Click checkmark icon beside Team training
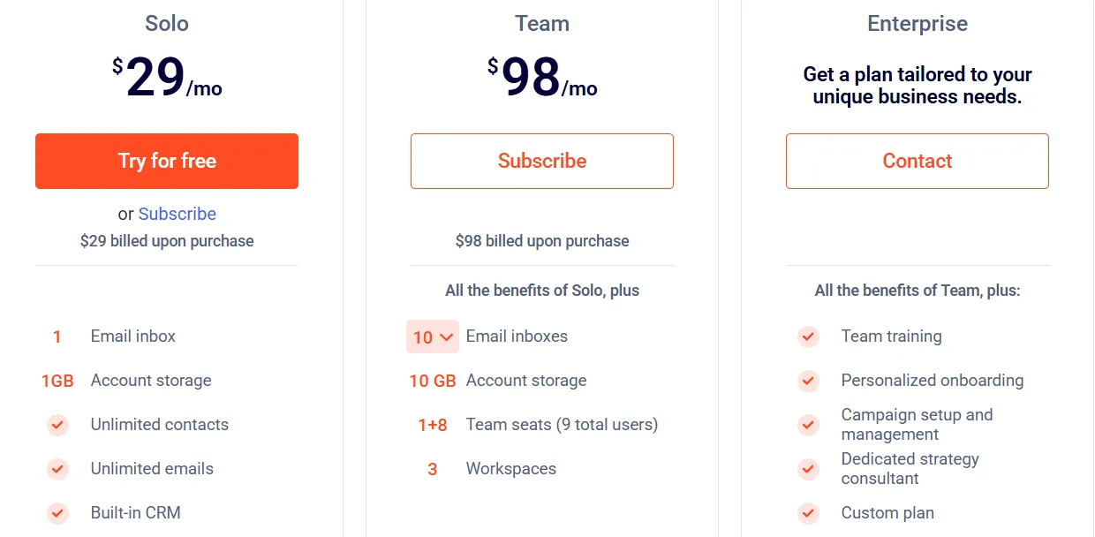 point(808,337)
